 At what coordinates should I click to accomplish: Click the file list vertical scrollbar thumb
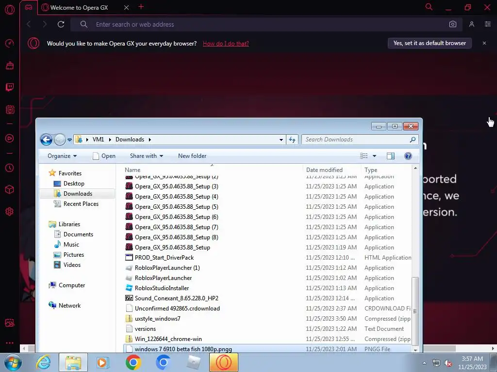(415, 311)
